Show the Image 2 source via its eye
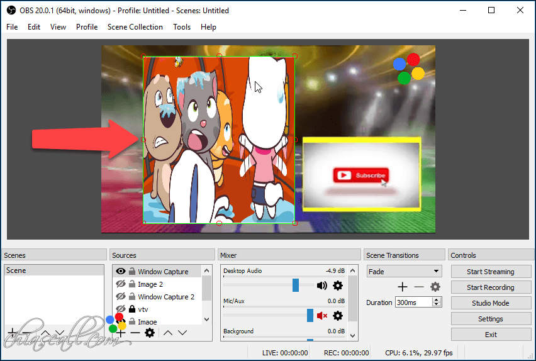The image size is (536, 361). 121,284
